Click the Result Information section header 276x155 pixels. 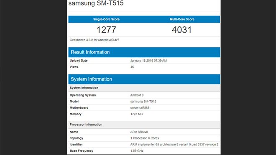coord(144,52)
